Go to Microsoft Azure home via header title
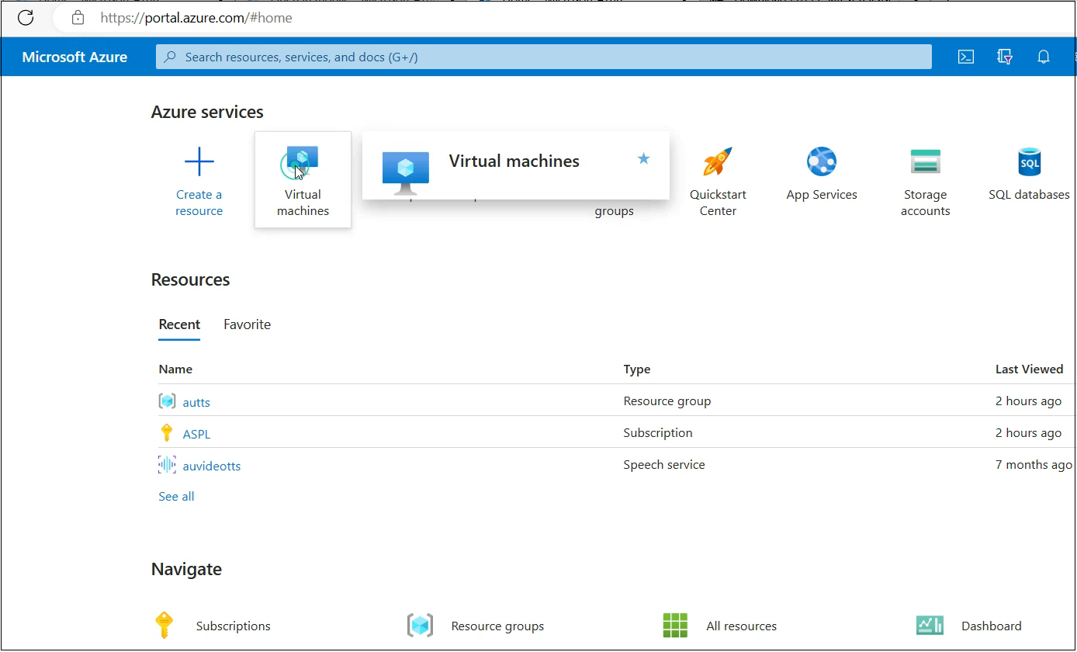Viewport: 1077px width, 652px height. point(74,57)
